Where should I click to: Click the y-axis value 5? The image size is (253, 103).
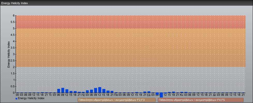pos(14,28)
